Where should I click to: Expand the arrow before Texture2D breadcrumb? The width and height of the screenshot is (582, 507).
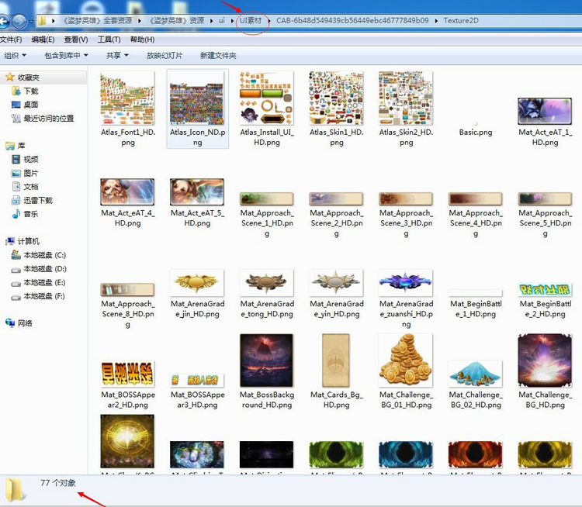[x=436, y=21]
